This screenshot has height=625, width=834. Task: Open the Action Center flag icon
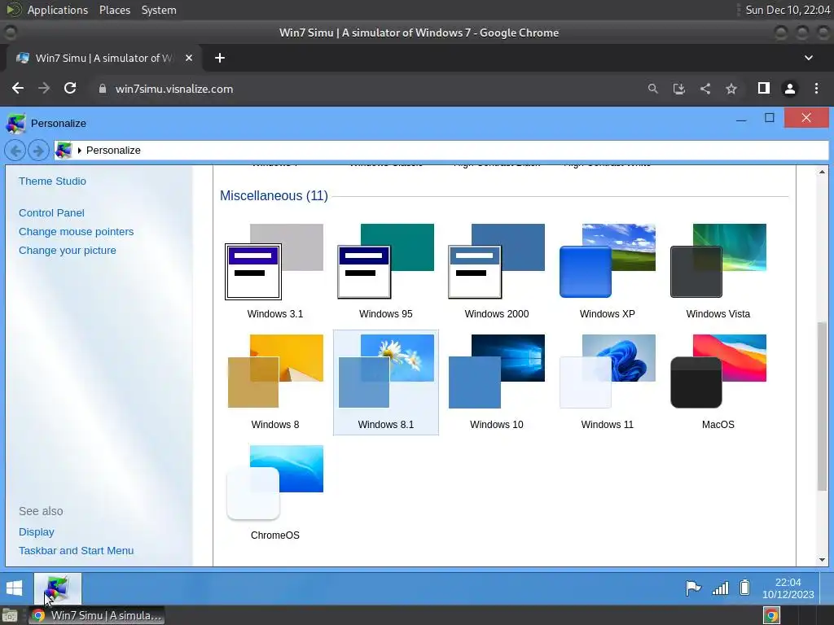click(x=693, y=588)
